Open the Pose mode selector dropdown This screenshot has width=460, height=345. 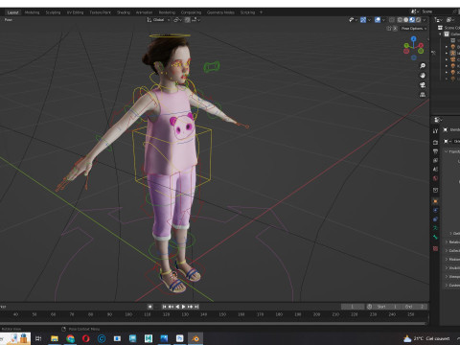click(9, 20)
